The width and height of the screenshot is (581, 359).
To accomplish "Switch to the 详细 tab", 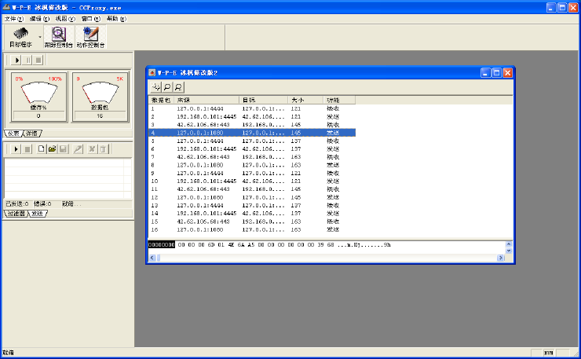I will 32,133.
